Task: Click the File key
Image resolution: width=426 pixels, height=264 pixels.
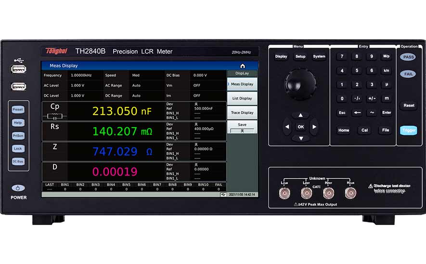Action: [x=386, y=130]
